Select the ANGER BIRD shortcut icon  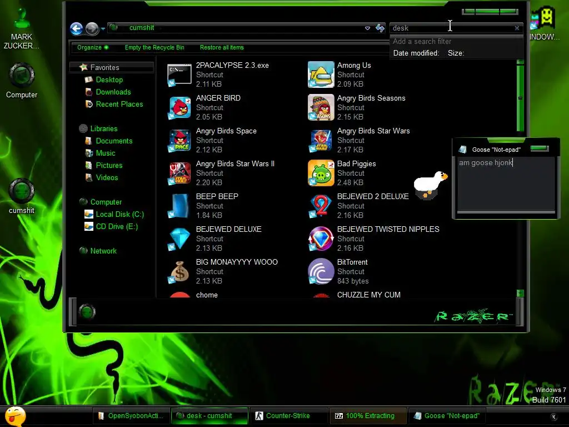pos(179,107)
